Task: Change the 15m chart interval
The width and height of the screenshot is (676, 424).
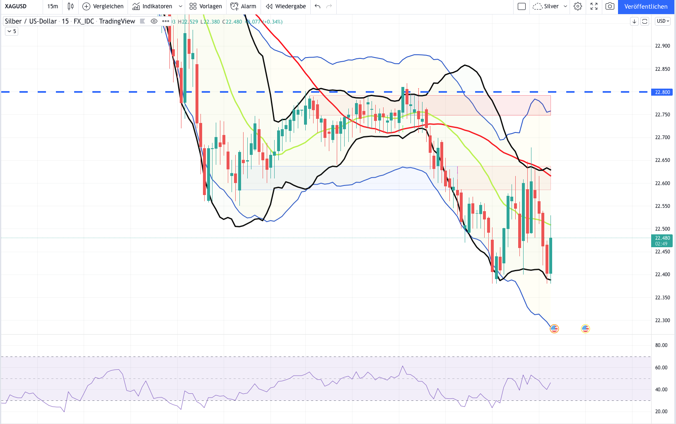Action: [53, 6]
